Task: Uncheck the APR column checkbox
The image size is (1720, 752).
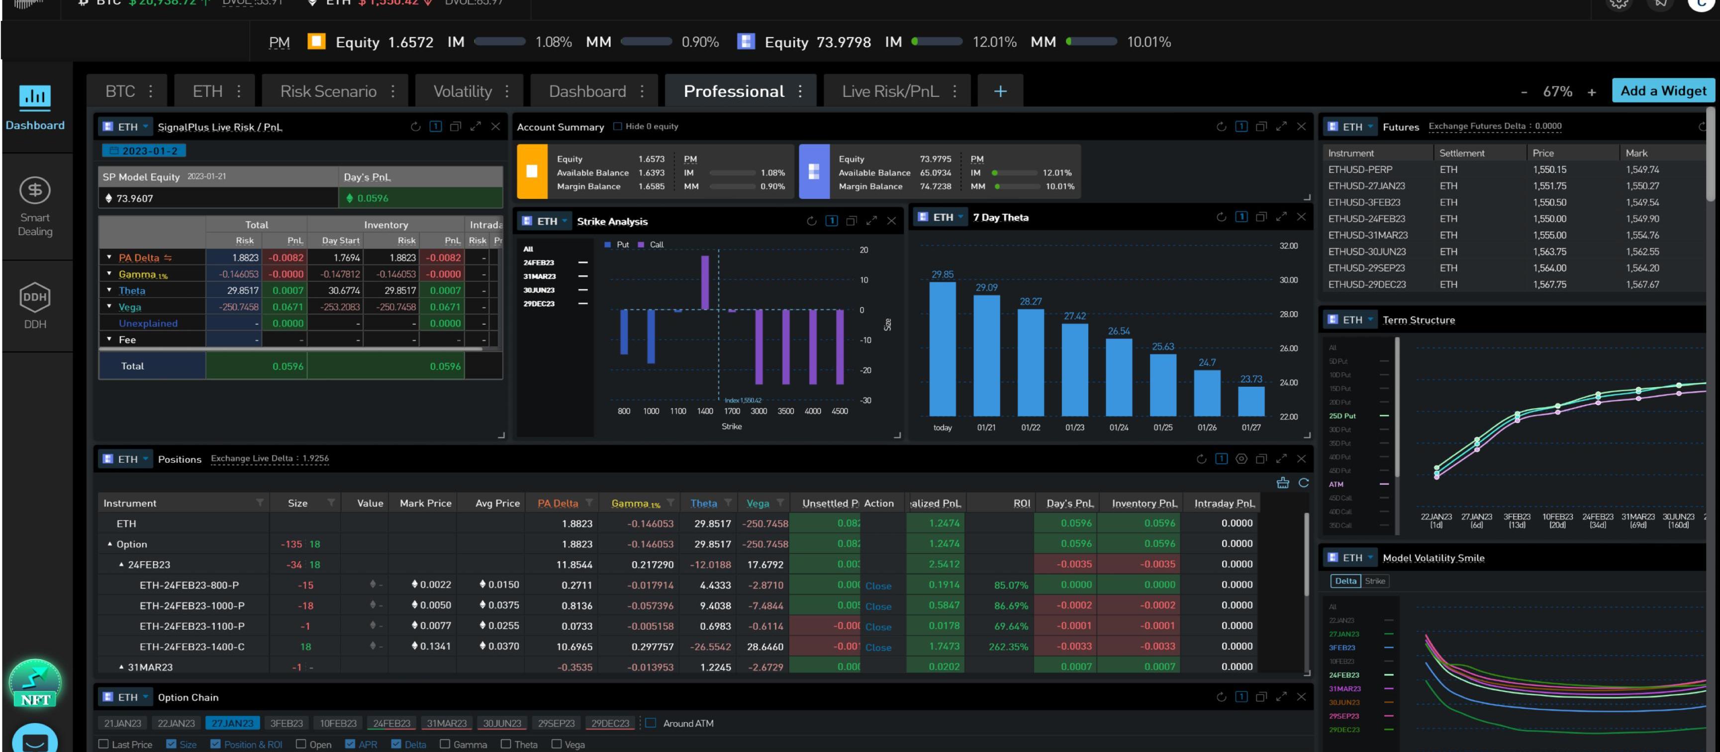Action: click(350, 744)
